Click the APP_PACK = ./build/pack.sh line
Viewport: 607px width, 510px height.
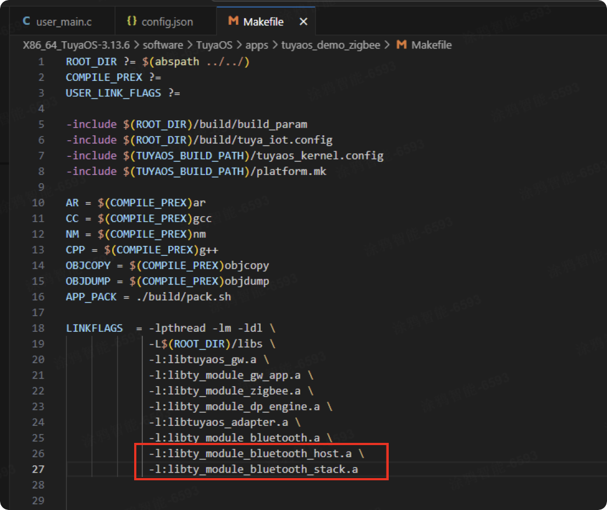[148, 297]
